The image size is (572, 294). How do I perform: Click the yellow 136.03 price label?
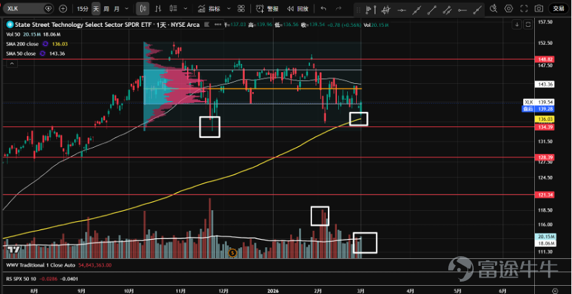(544, 119)
